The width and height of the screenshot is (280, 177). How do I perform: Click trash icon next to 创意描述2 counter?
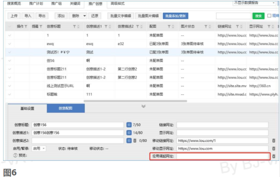coord(135,140)
